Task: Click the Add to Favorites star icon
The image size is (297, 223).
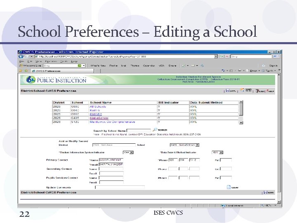Action: pyautogui.click(x=26, y=71)
